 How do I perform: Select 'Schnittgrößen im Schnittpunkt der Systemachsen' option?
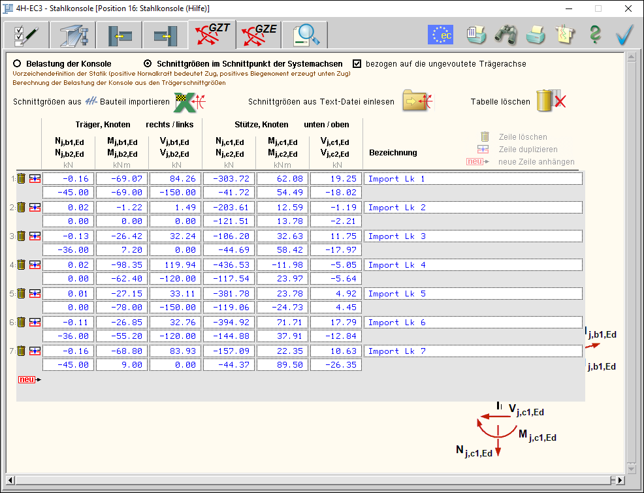(148, 64)
